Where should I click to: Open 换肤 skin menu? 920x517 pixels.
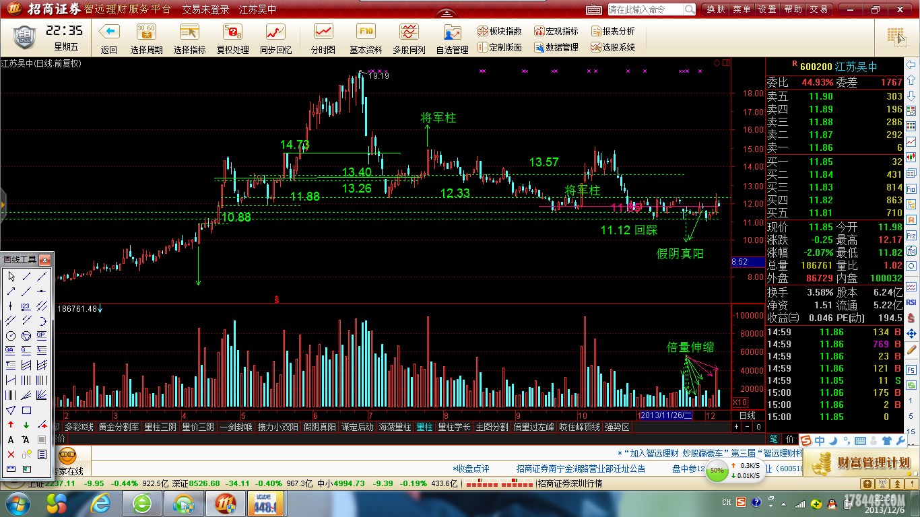tap(716, 9)
